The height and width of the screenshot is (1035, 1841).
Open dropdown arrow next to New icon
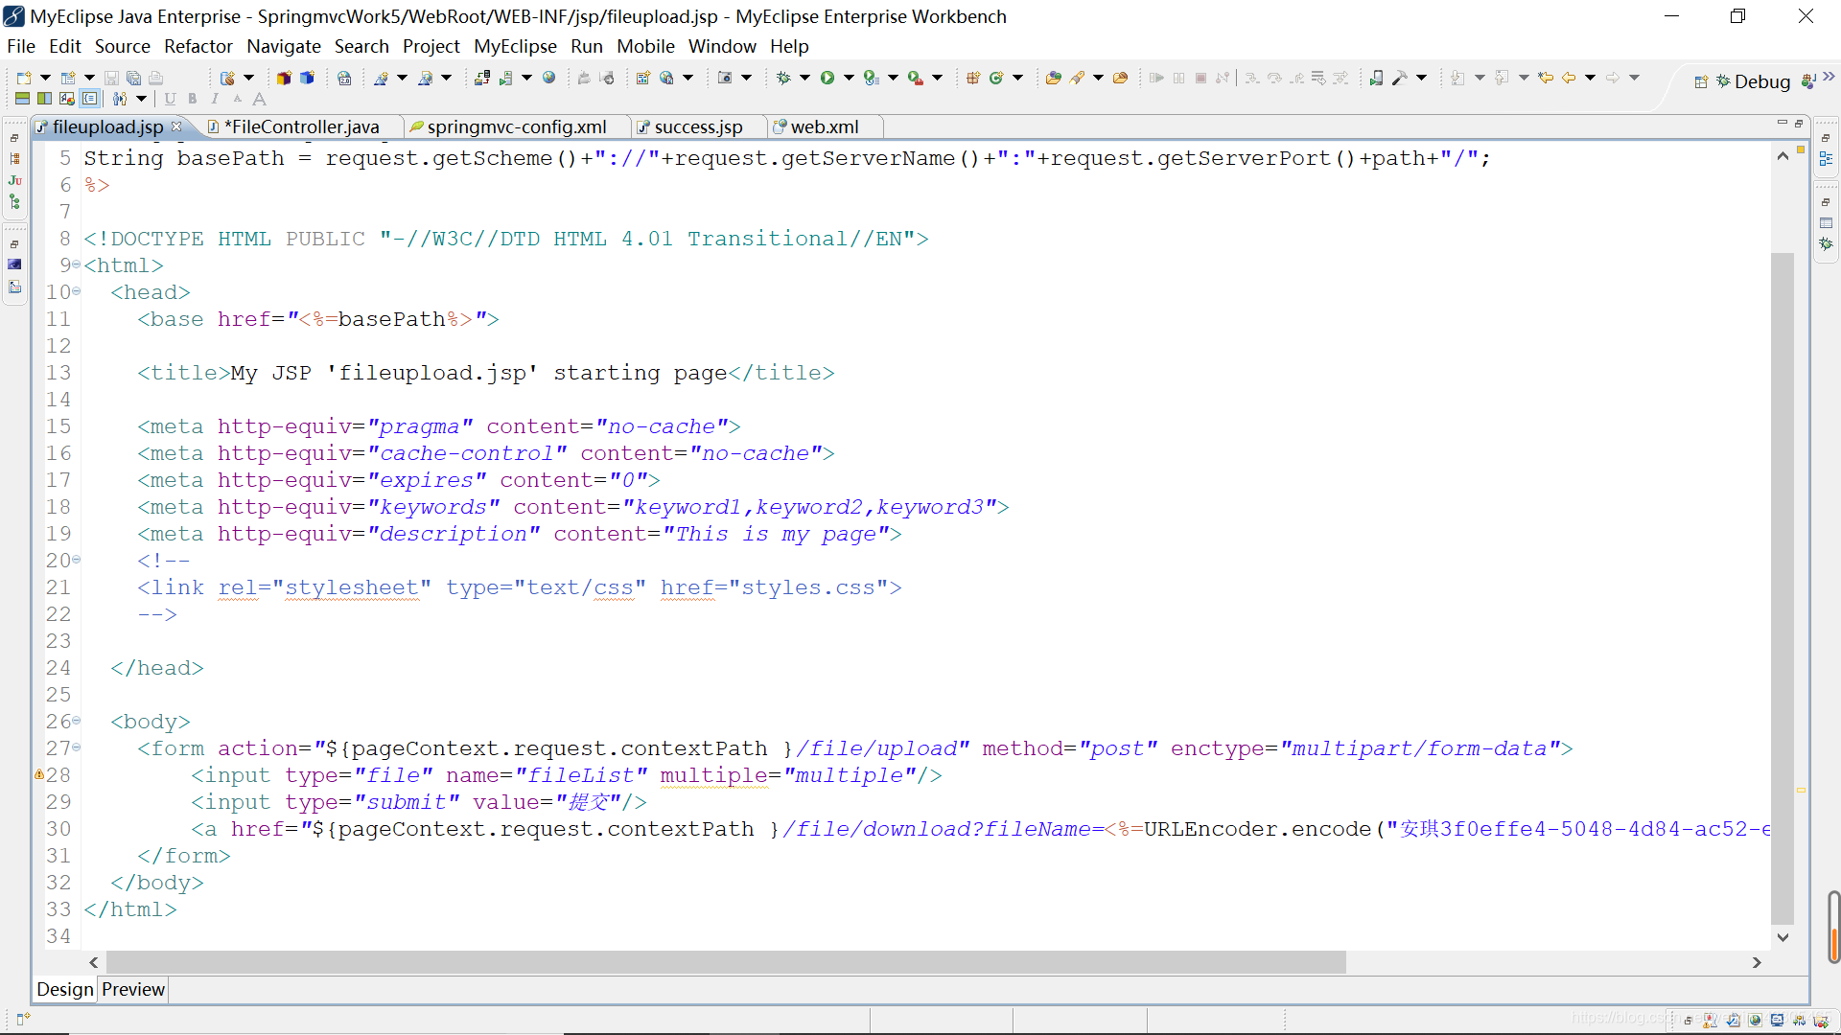click(45, 78)
